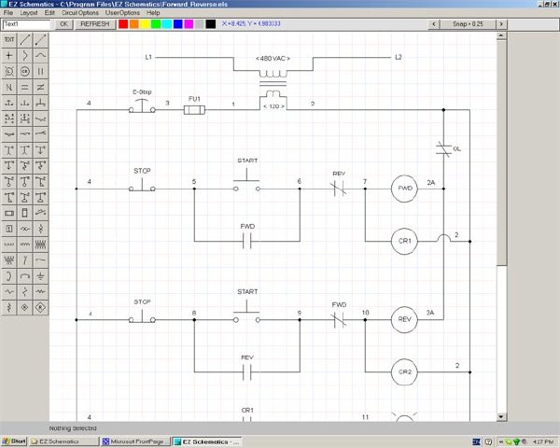Click the vertical scrollbar thumb
Image resolution: width=560 pixels, height=448 pixels.
501,153
